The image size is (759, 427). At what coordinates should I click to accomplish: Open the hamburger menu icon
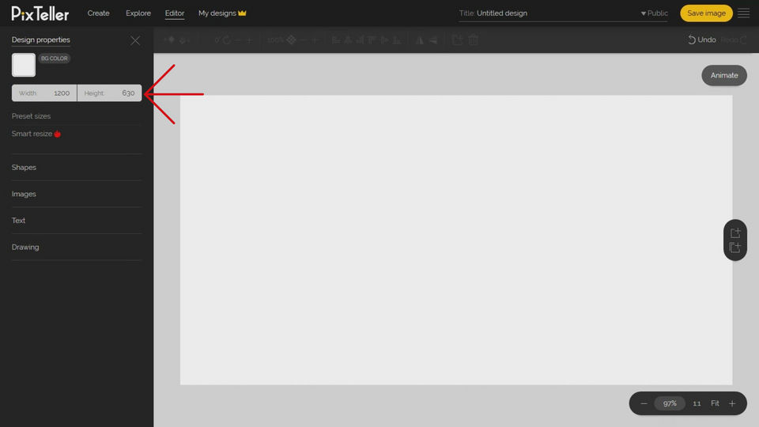tap(743, 13)
